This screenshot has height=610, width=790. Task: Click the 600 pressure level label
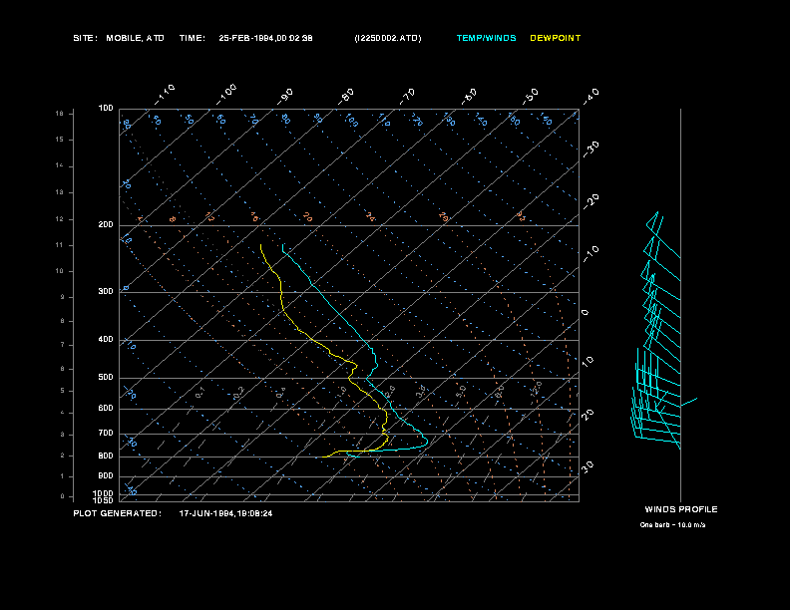106,409
